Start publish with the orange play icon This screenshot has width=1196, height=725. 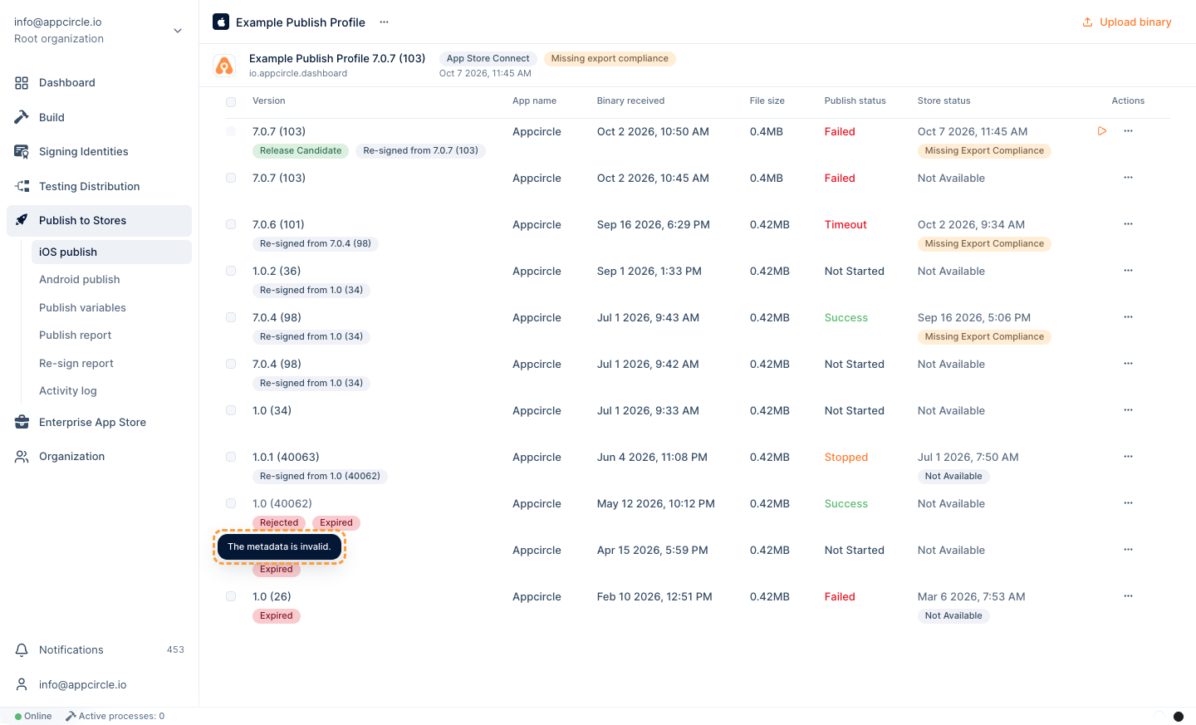coord(1102,131)
